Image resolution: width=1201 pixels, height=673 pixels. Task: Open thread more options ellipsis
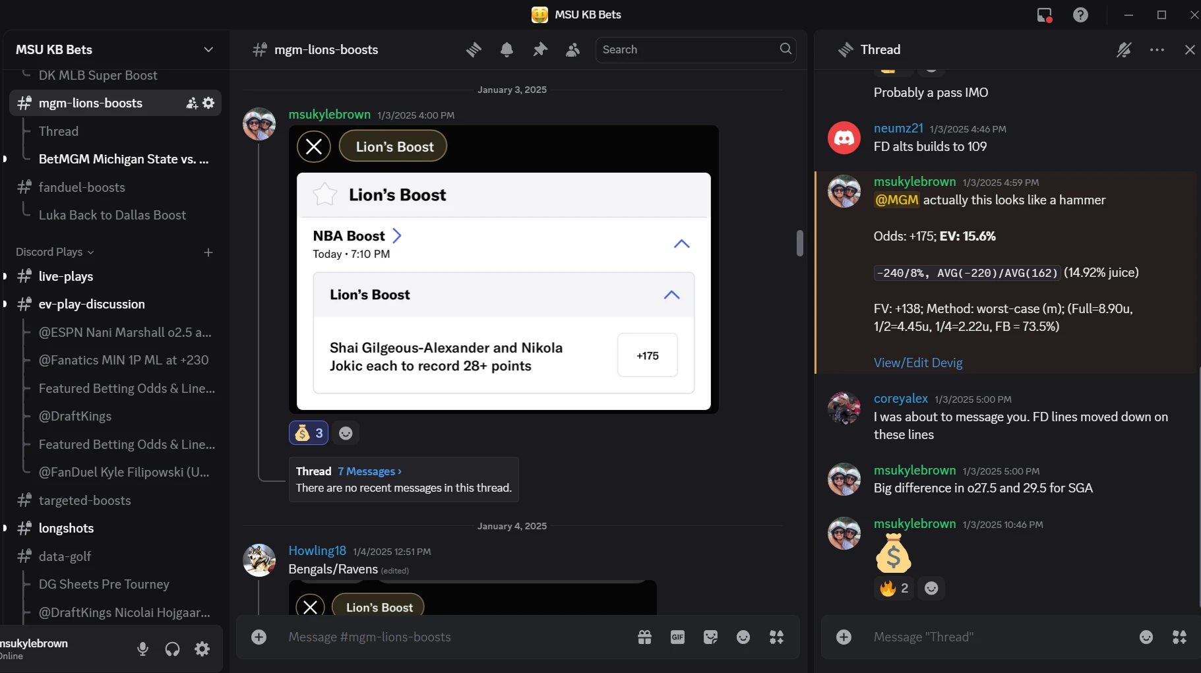1157,49
